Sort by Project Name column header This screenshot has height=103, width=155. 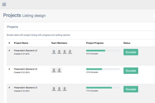(21, 43)
